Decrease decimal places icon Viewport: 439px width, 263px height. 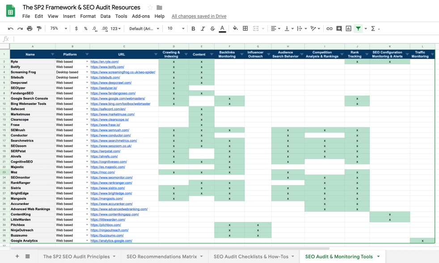(95, 29)
